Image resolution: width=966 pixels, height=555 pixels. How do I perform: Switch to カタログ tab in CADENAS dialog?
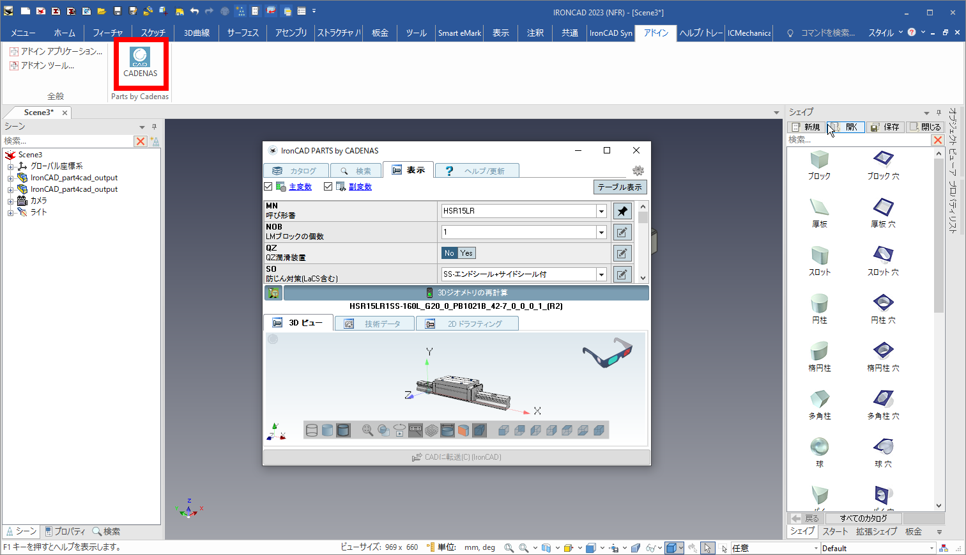tap(296, 171)
